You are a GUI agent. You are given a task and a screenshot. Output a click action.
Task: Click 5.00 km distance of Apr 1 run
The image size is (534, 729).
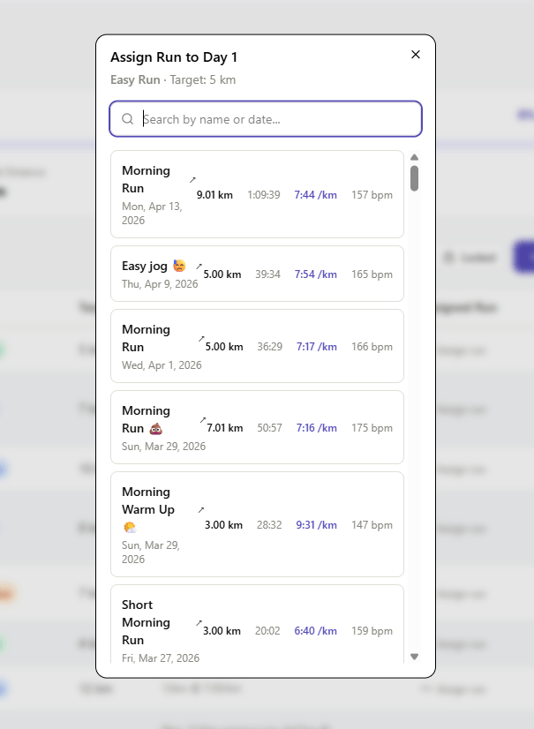click(224, 346)
